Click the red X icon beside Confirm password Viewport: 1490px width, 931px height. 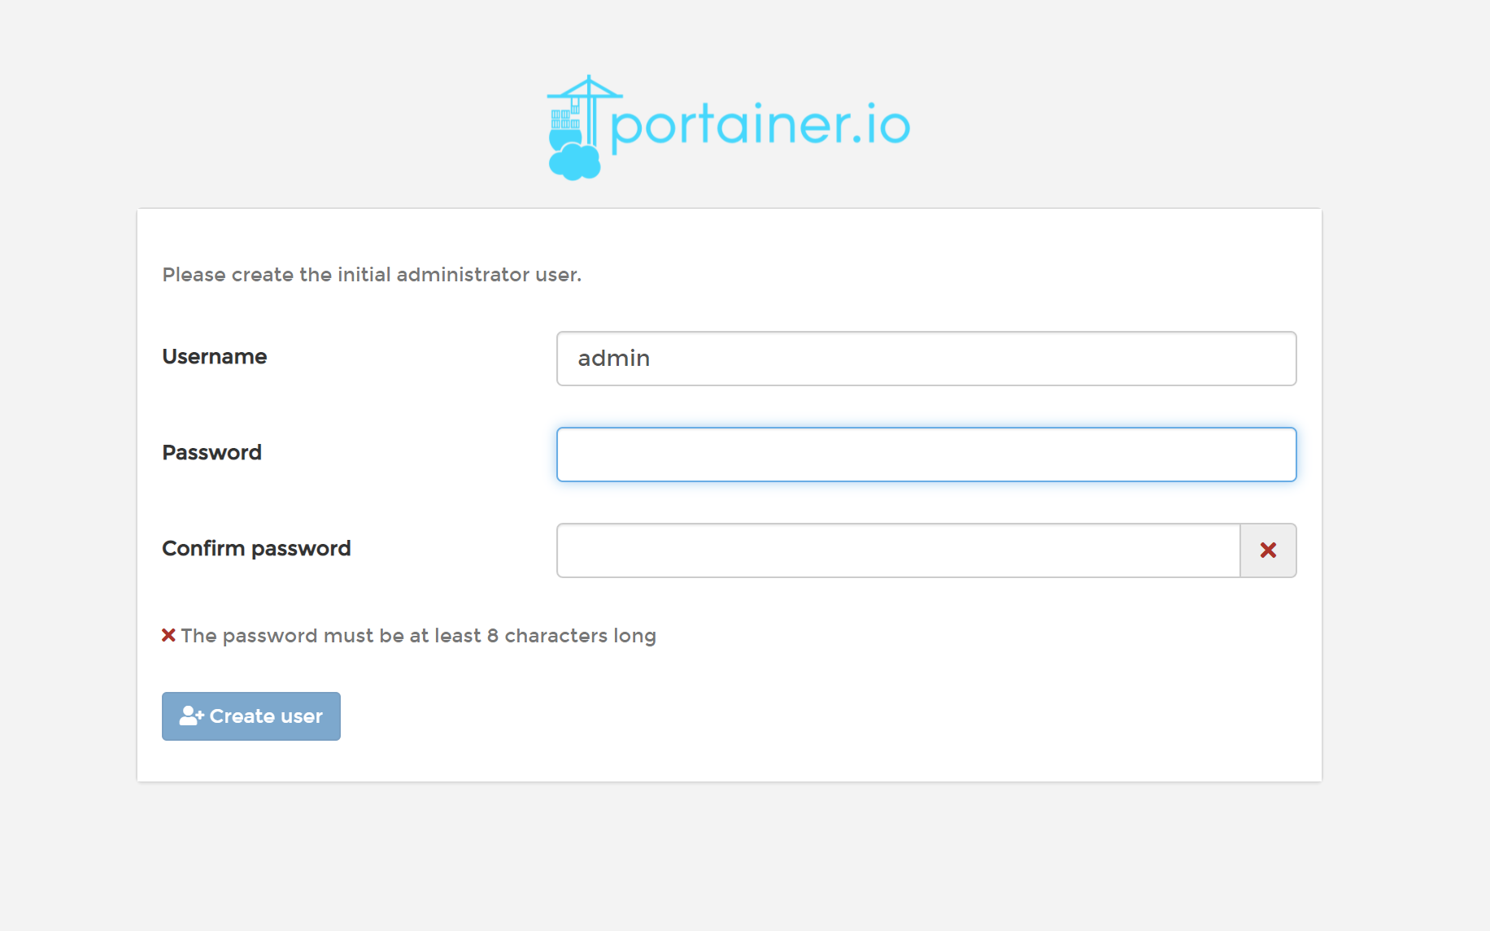point(1268,550)
